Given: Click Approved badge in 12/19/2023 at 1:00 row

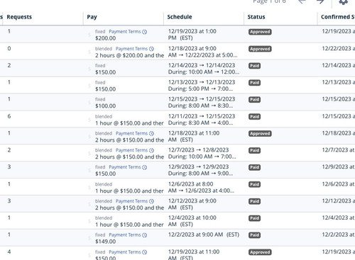Looking at the screenshot, I should [260, 32].
